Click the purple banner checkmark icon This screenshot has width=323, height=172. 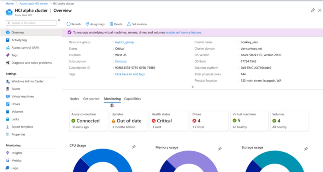click(x=69, y=33)
